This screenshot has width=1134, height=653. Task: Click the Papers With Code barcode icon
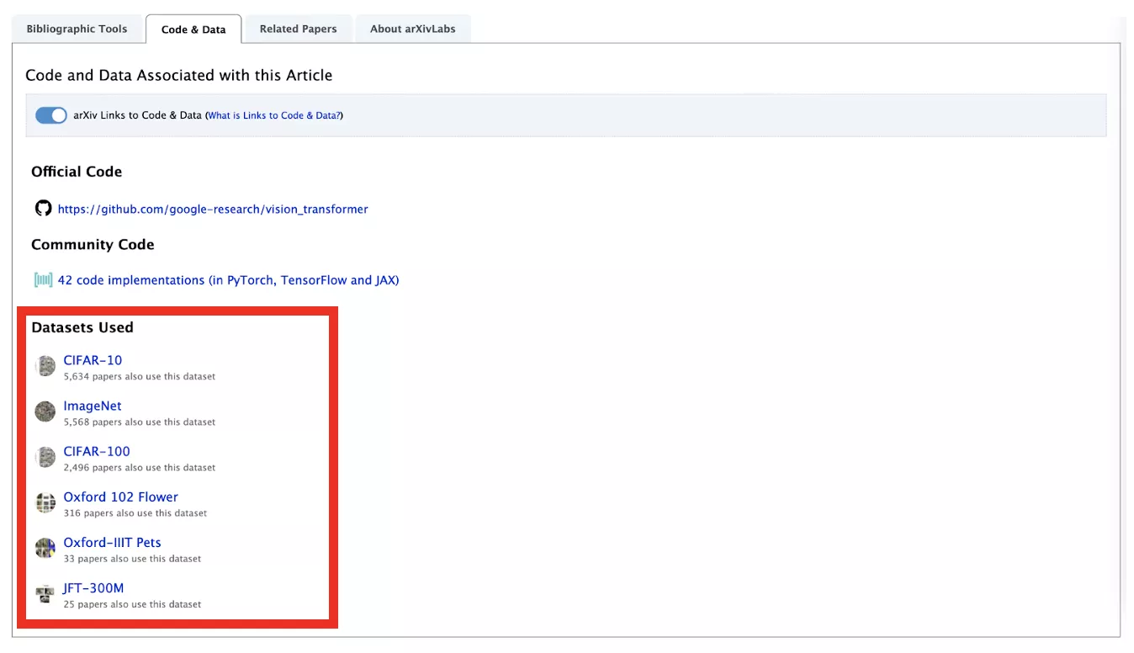pyautogui.click(x=43, y=279)
